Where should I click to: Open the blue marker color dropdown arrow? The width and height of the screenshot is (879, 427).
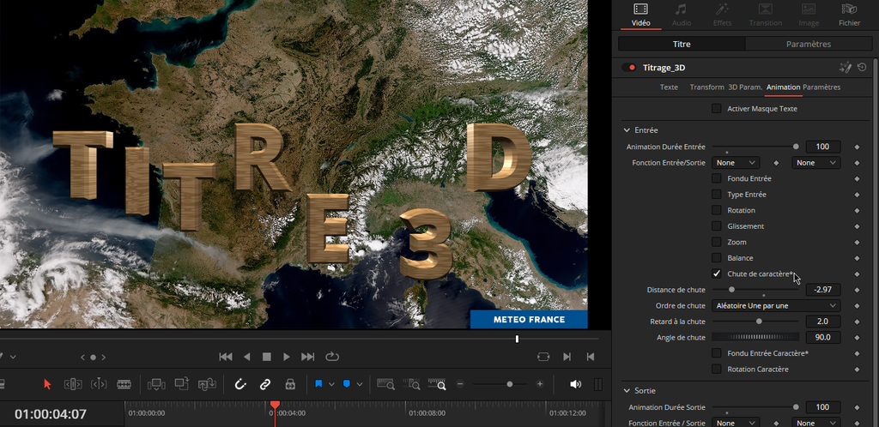click(360, 384)
